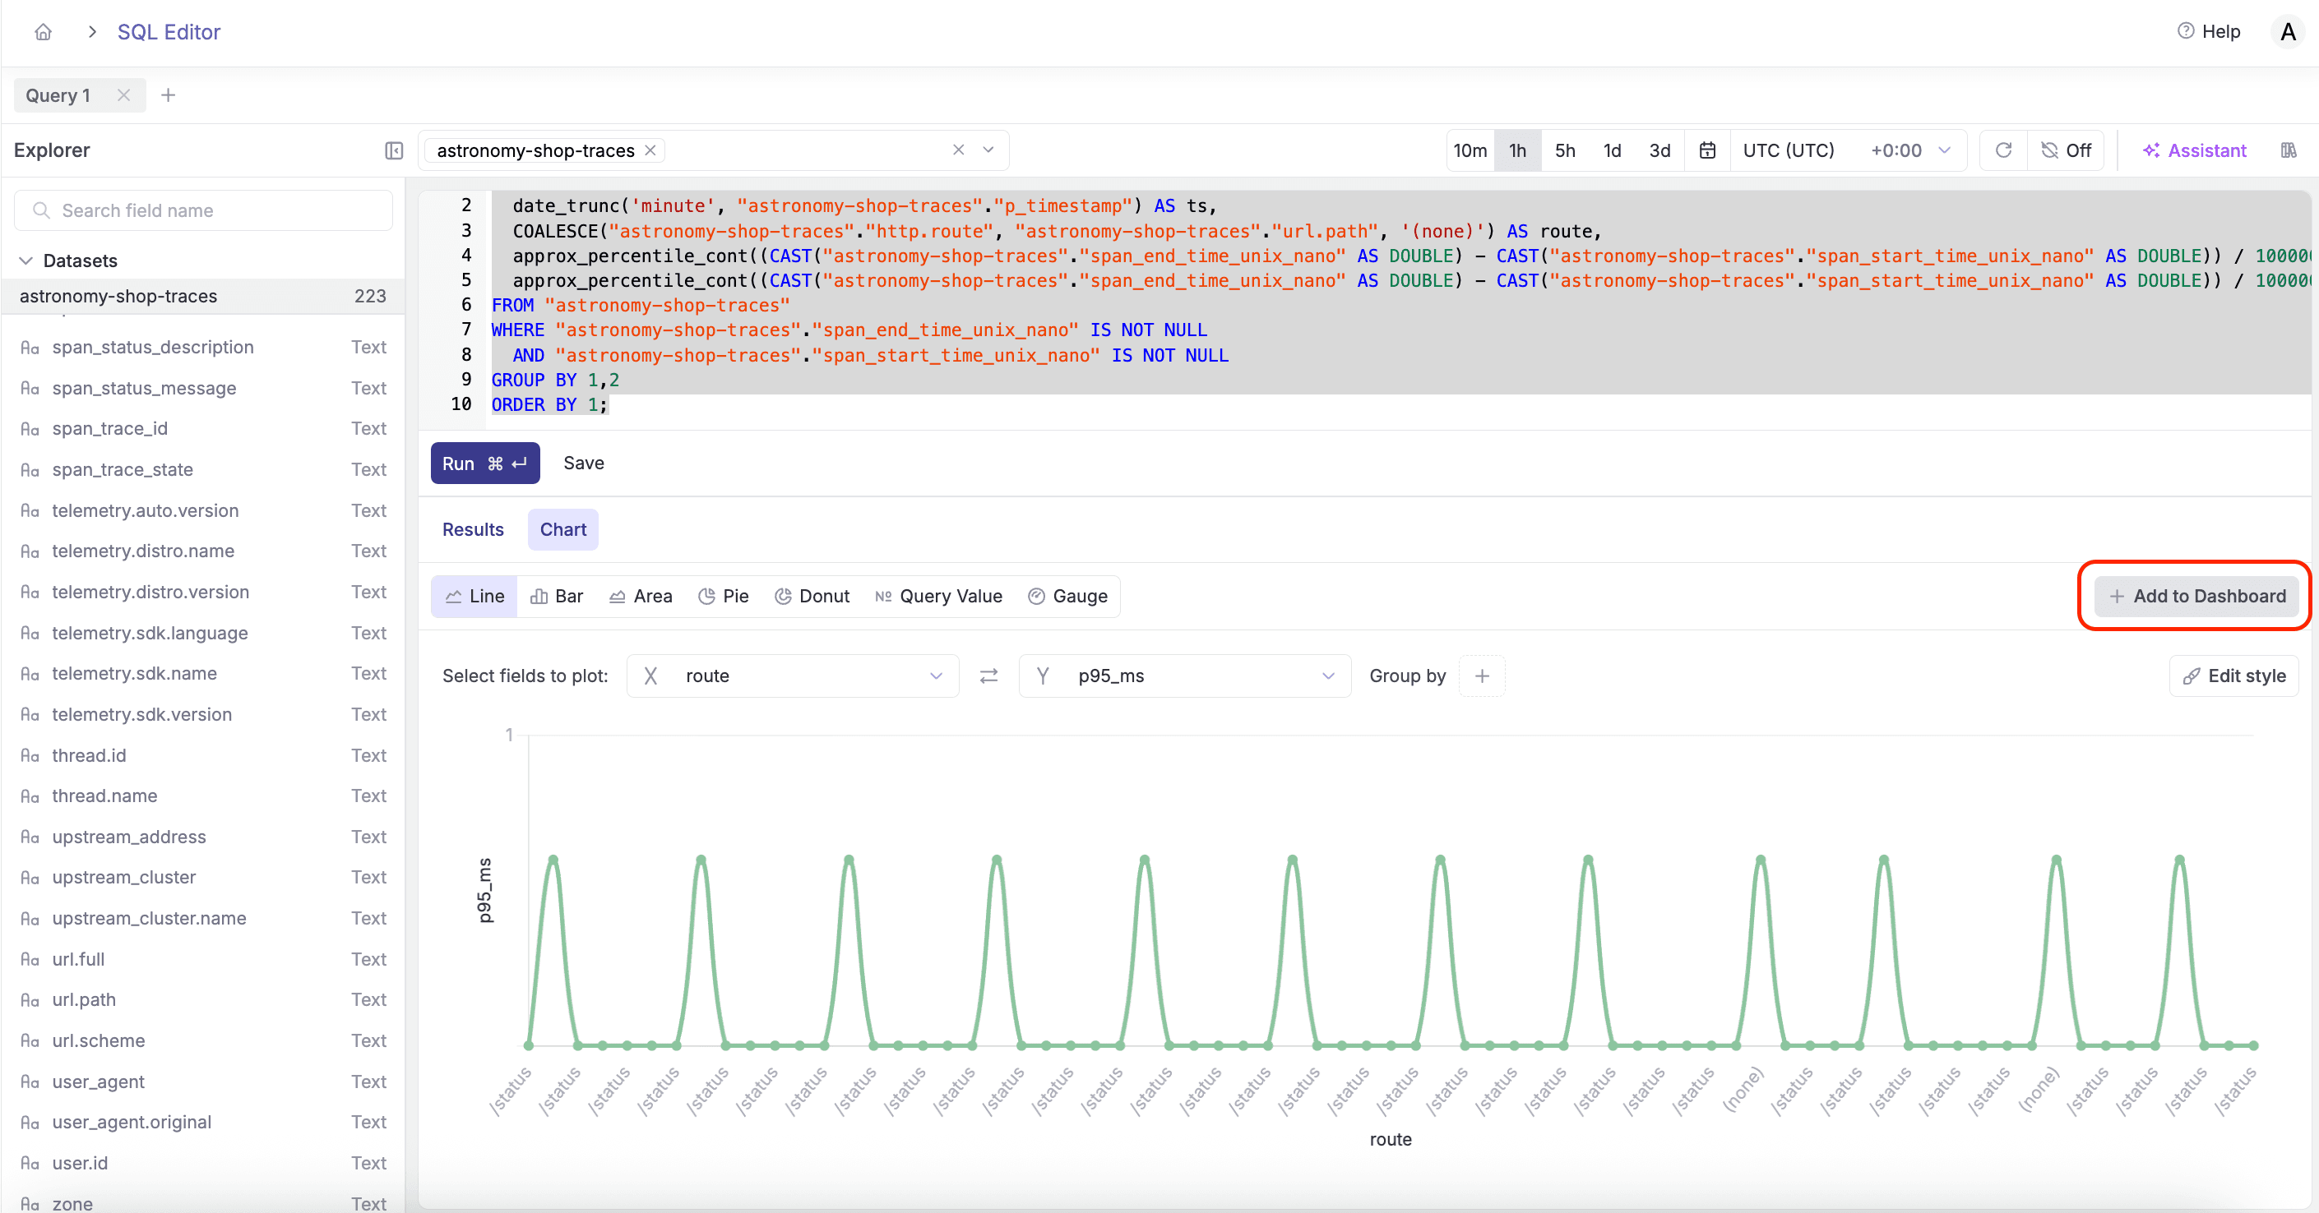
Task: Click line 9 GROUP BY in the editor
Action: (x=555, y=380)
